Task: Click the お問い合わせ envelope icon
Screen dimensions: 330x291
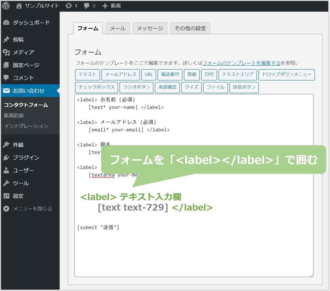Action: [6, 91]
